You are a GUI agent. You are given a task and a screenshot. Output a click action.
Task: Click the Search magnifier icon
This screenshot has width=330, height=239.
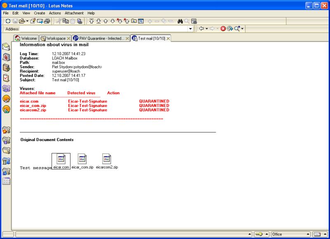click(x=237, y=29)
